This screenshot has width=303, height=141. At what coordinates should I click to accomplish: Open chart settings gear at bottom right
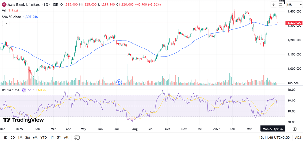click(x=295, y=129)
